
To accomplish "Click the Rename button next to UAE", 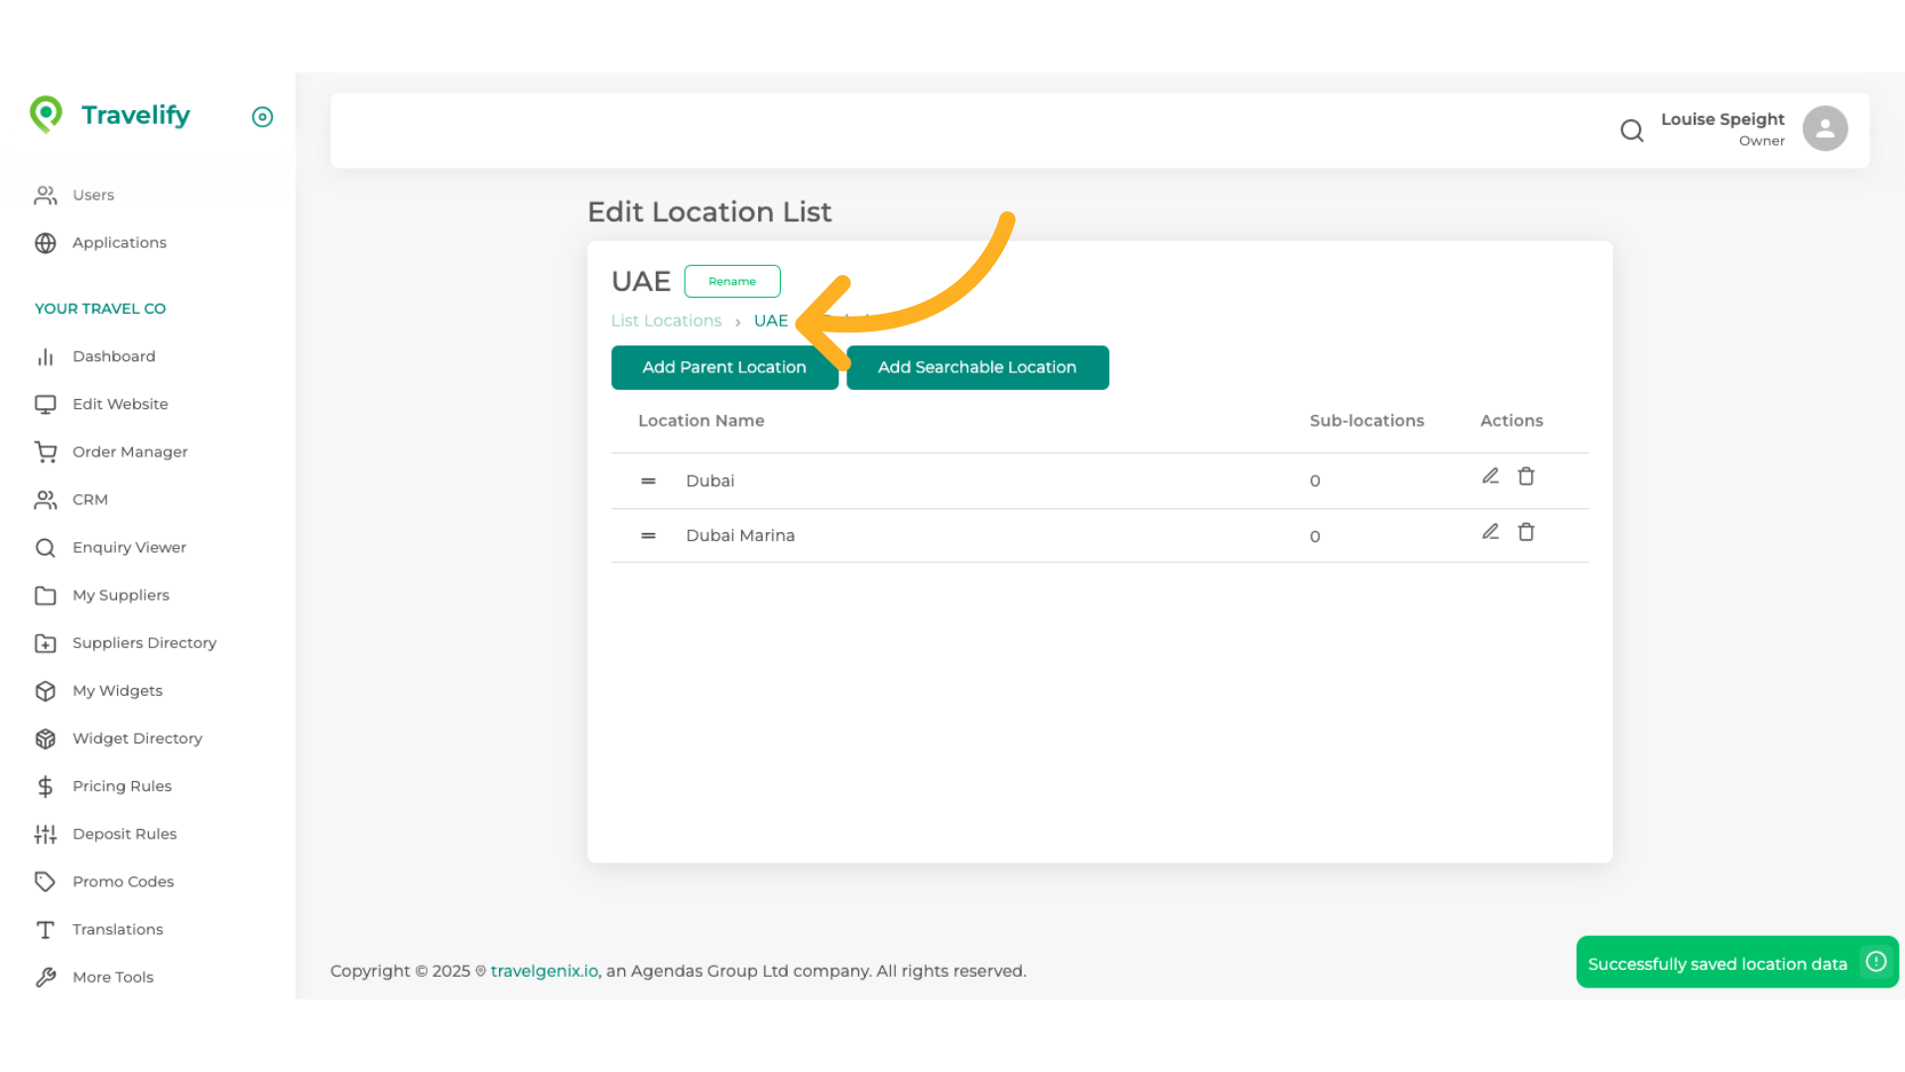I will coord(732,281).
